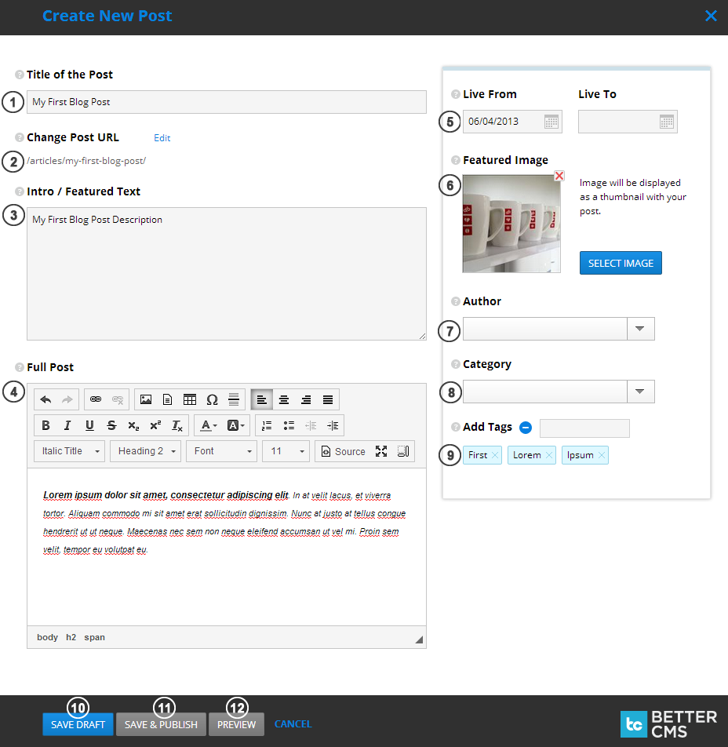Open the Category dropdown
This screenshot has width=728, height=747.
point(640,392)
